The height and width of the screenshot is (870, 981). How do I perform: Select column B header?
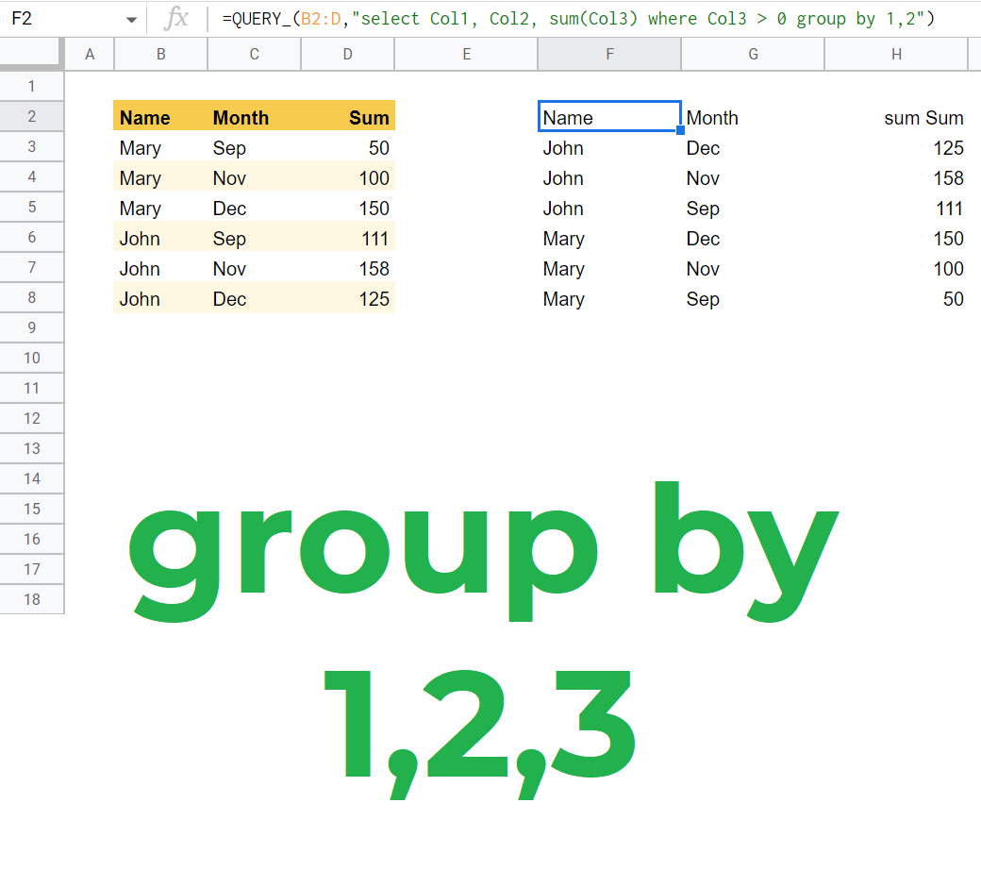(x=160, y=55)
